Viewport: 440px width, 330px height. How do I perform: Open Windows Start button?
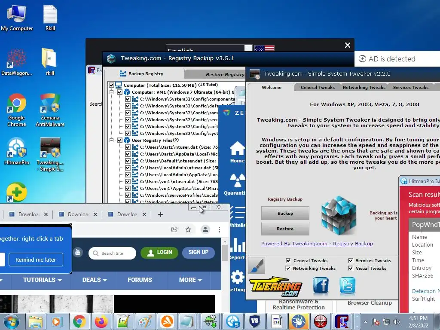tap(11, 321)
